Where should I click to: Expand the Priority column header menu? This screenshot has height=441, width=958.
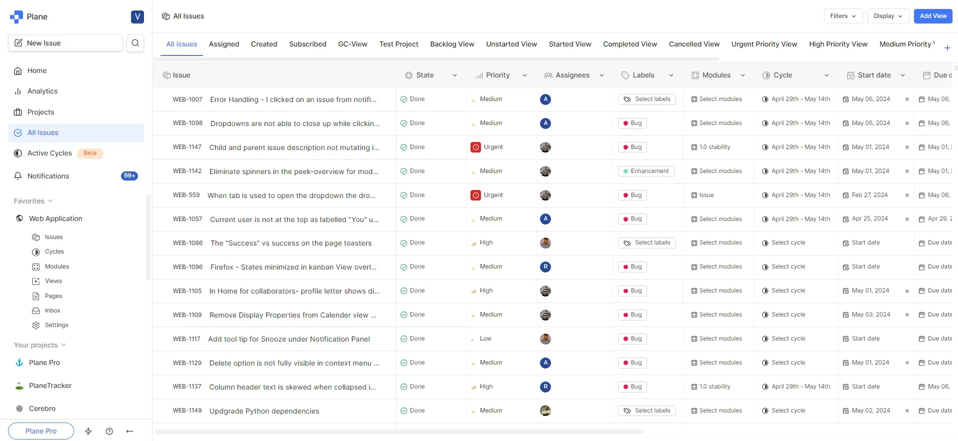click(x=524, y=75)
